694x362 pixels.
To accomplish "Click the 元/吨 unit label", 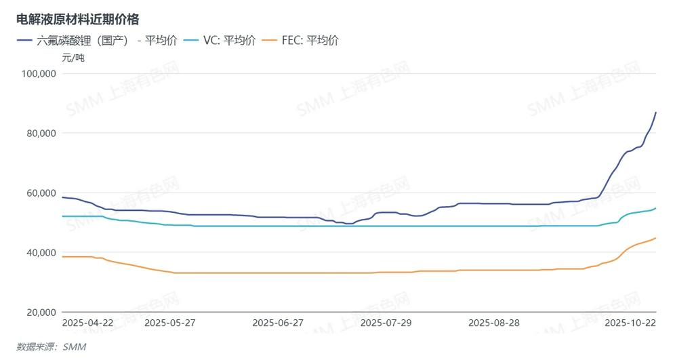I will click(x=73, y=58).
